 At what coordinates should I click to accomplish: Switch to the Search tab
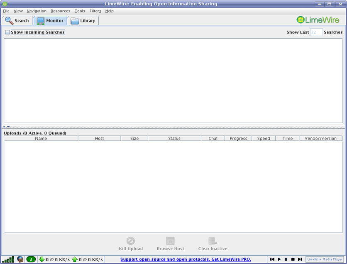pyautogui.click(x=17, y=21)
